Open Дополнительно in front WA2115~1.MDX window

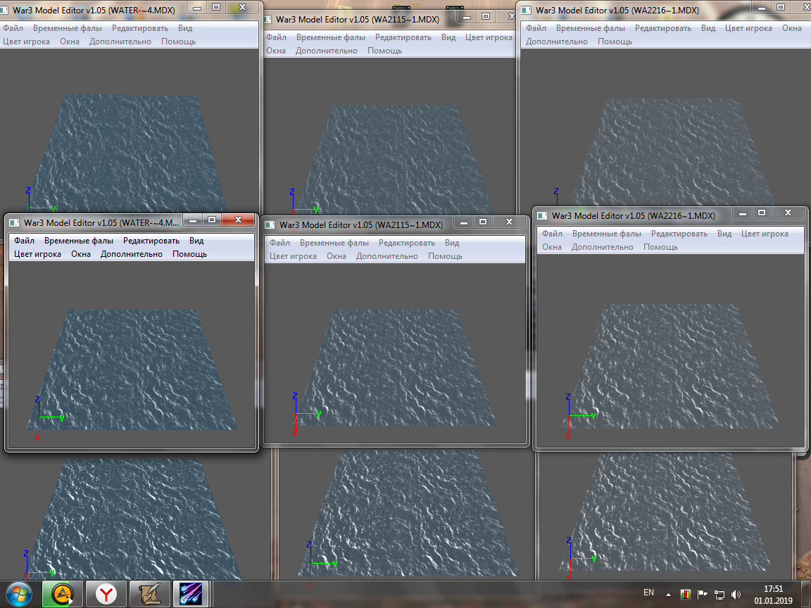pos(387,256)
